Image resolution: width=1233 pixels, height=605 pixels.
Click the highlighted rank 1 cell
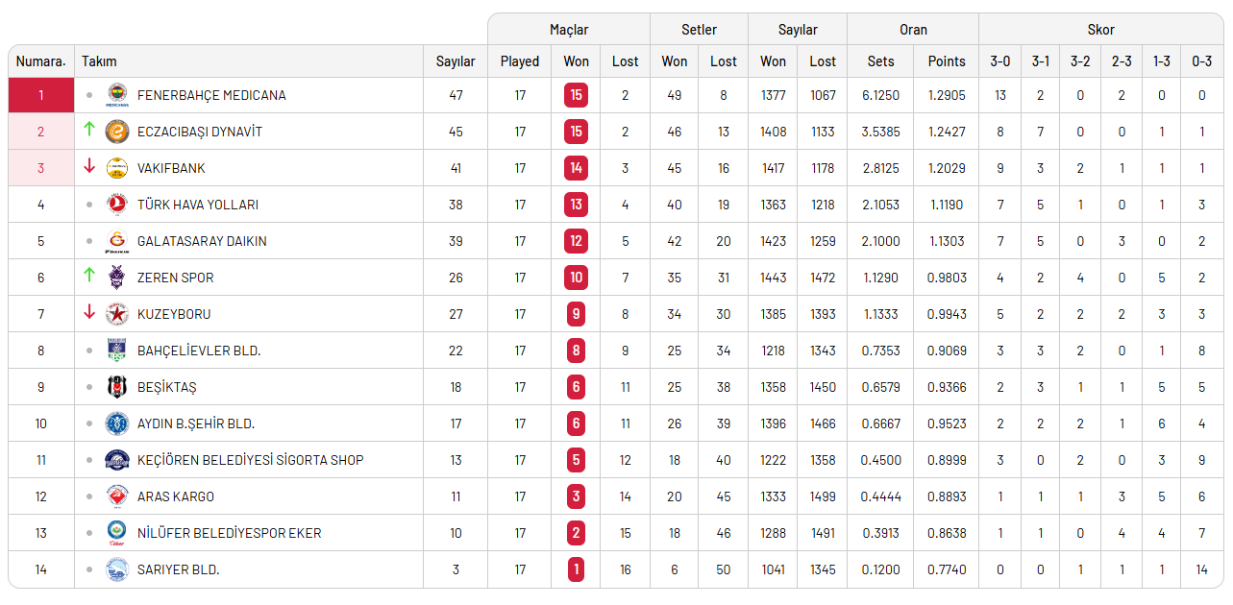pyautogui.click(x=40, y=95)
